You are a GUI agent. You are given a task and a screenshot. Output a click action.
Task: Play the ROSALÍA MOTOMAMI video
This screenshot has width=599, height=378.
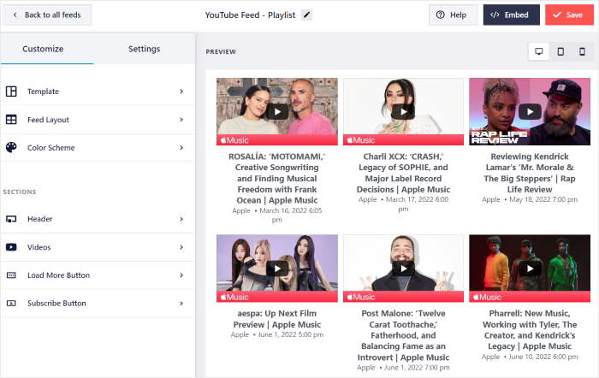[277, 112]
